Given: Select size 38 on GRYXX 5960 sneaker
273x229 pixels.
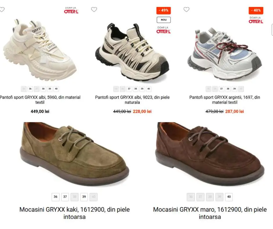Looking at the screenshot, I should point(43,89).
